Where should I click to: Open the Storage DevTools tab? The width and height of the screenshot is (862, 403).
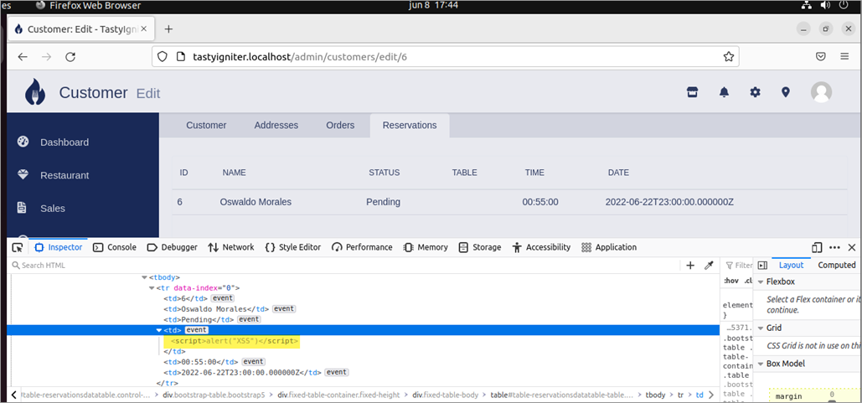(x=480, y=247)
